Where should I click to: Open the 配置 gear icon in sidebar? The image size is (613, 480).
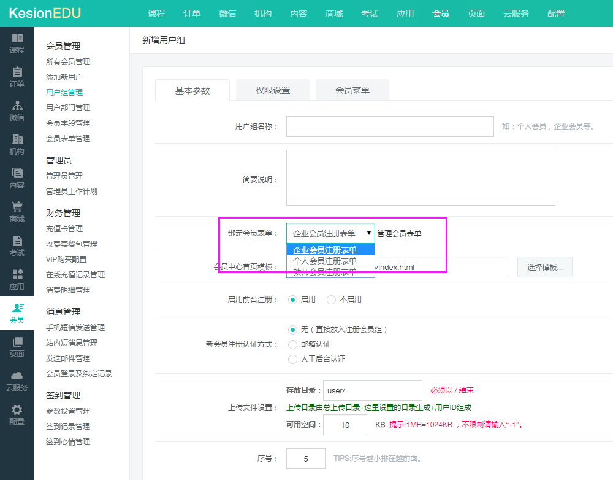point(17,410)
